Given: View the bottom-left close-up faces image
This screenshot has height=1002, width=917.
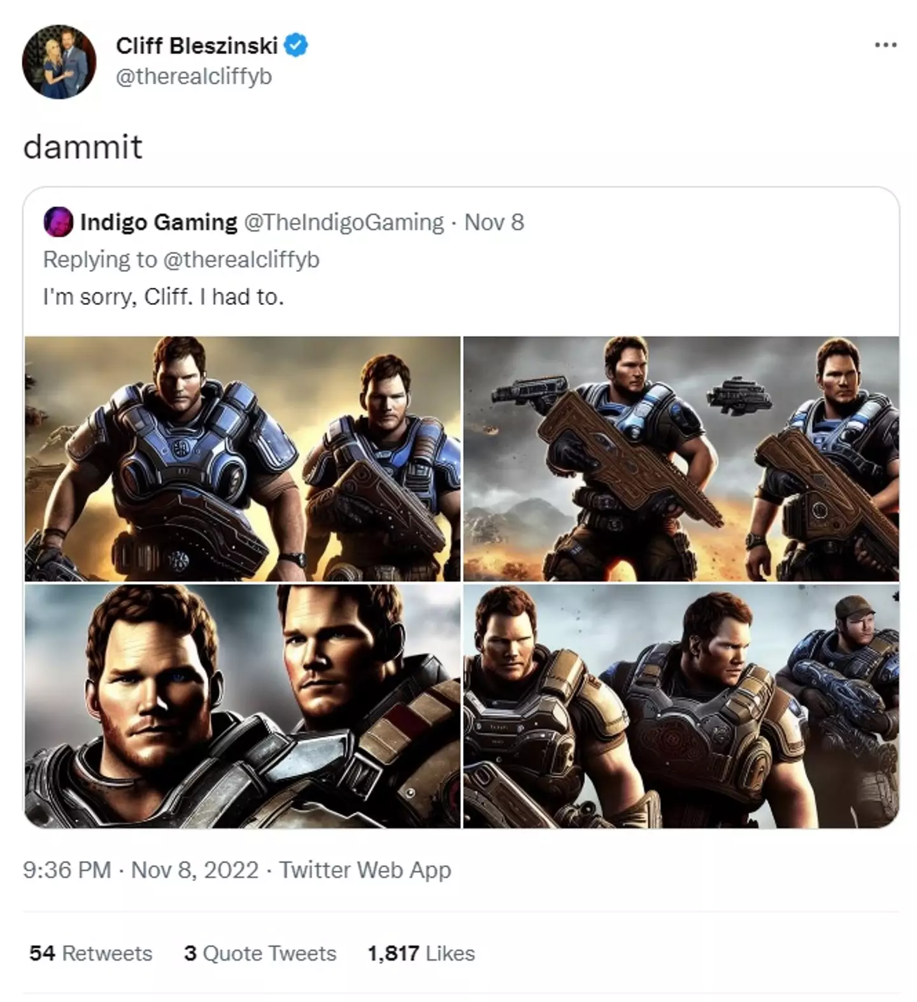Looking at the screenshot, I should pos(243,706).
